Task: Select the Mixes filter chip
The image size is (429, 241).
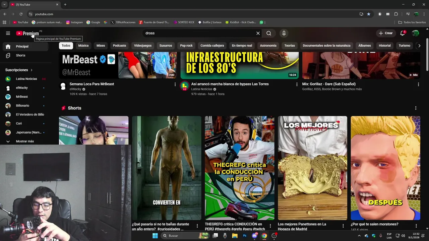Action: pos(101,46)
